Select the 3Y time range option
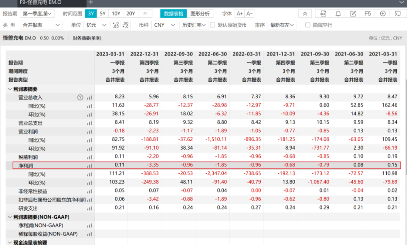The height and width of the screenshot is (245, 407). [91, 14]
